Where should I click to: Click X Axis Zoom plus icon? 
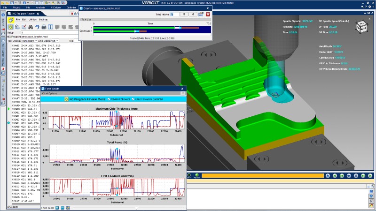57,208
